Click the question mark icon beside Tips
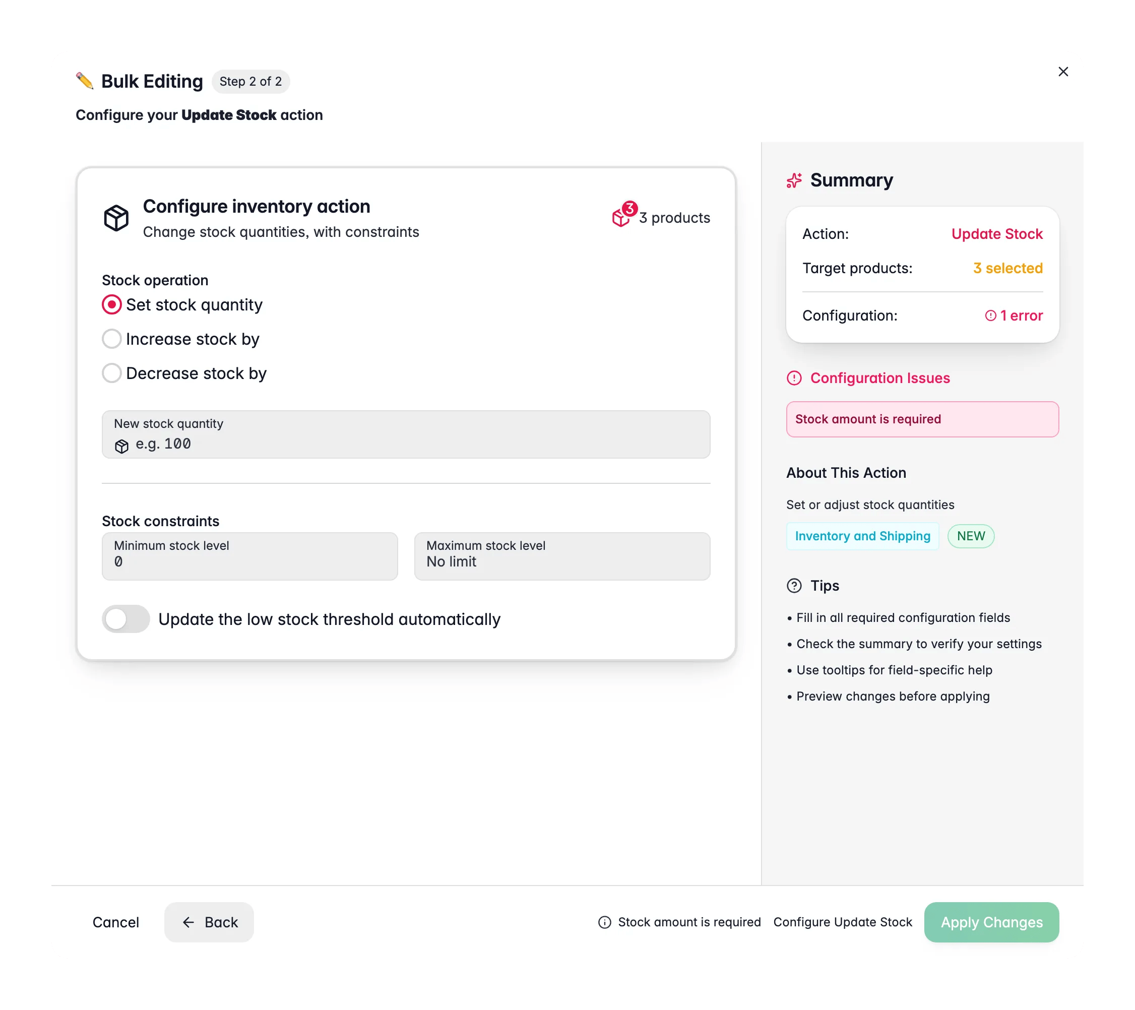The height and width of the screenshot is (1010, 1135). pos(794,586)
